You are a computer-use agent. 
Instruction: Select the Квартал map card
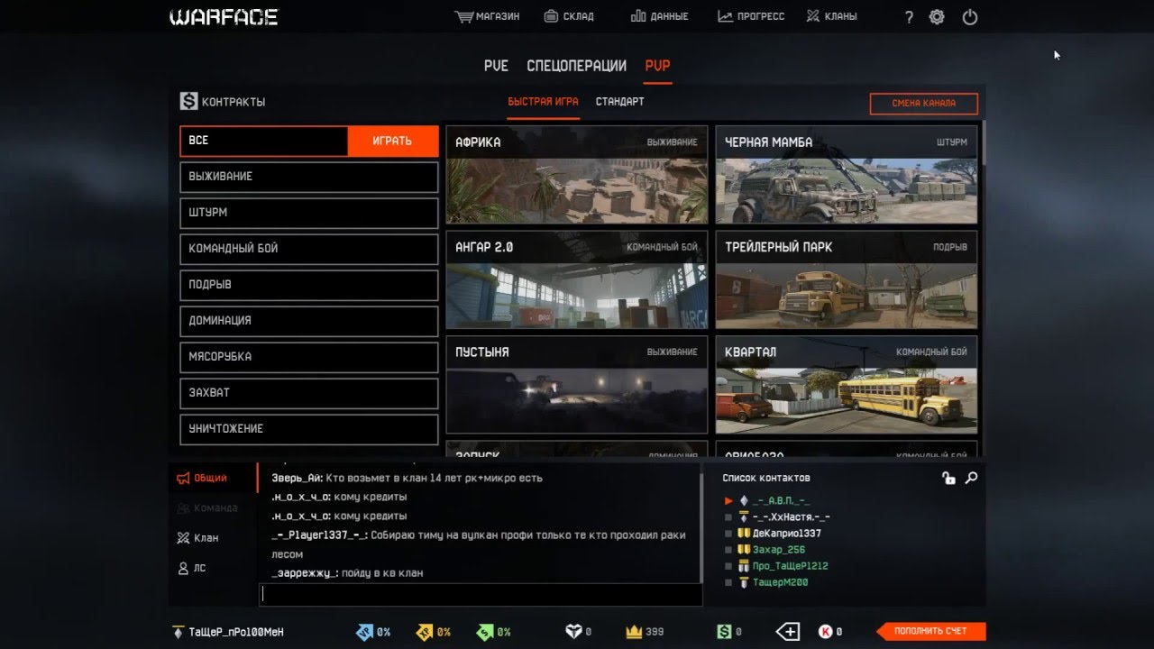pos(847,385)
